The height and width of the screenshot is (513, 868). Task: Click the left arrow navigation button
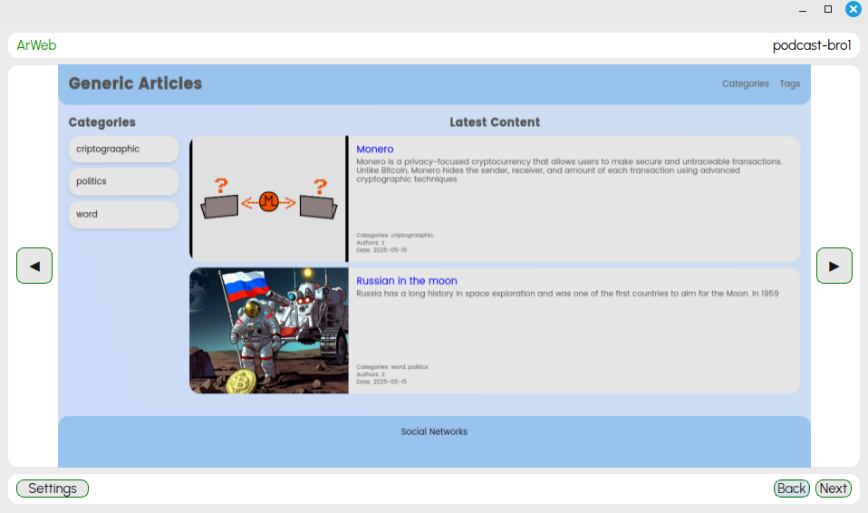[x=34, y=266]
